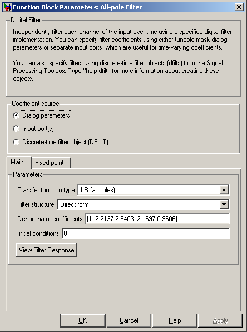
Task: Click the Cancel button
Action: [129, 320]
